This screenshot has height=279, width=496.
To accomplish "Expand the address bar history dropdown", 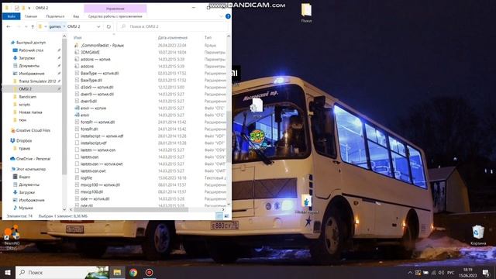I will click(x=98, y=26).
